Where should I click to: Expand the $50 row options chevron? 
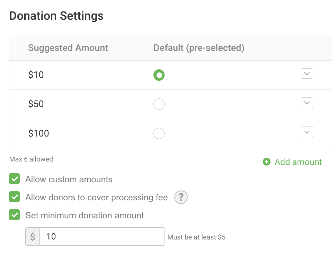[x=307, y=103]
